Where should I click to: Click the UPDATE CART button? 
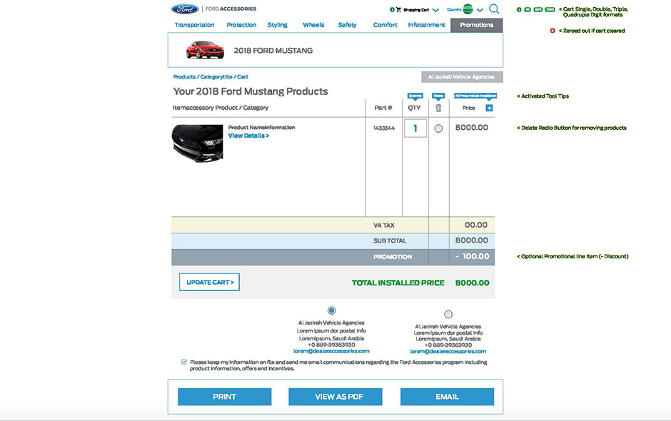(x=209, y=282)
